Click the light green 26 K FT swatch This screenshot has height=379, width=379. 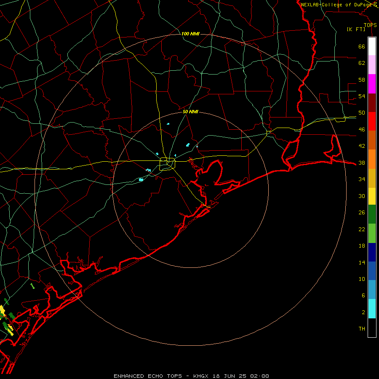[x=372, y=233]
